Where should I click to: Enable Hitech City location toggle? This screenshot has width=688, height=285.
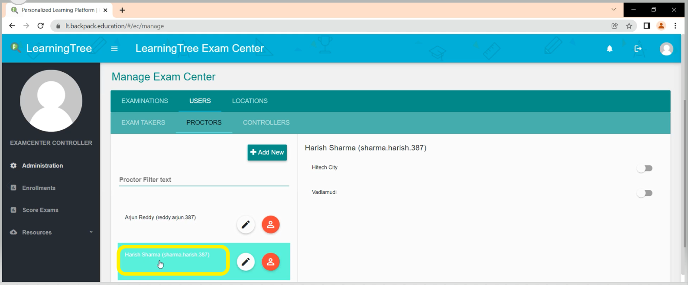[x=644, y=168]
